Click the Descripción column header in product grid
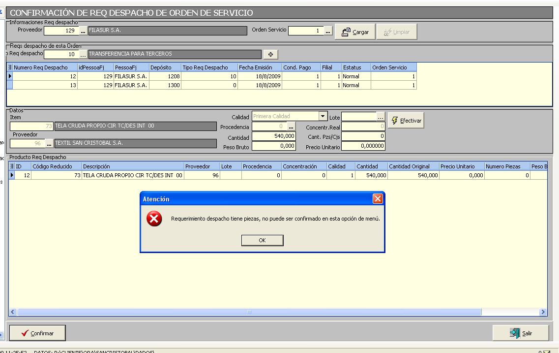The height and width of the screenshot is (353, 559). click(x=132, y=166)
